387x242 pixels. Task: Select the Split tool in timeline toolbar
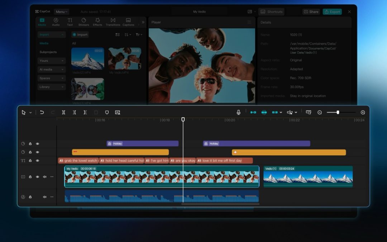(x=63, y=112)
